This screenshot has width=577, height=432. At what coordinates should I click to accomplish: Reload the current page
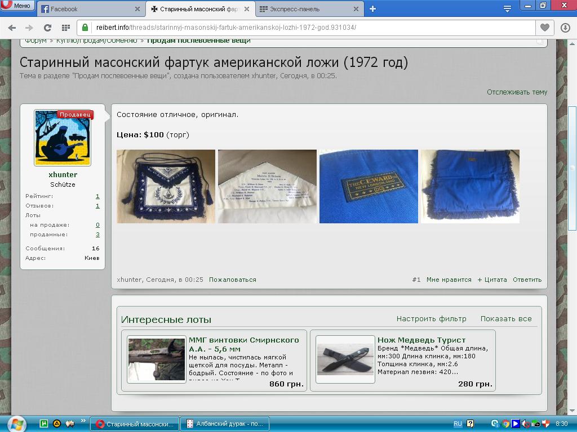47,28
